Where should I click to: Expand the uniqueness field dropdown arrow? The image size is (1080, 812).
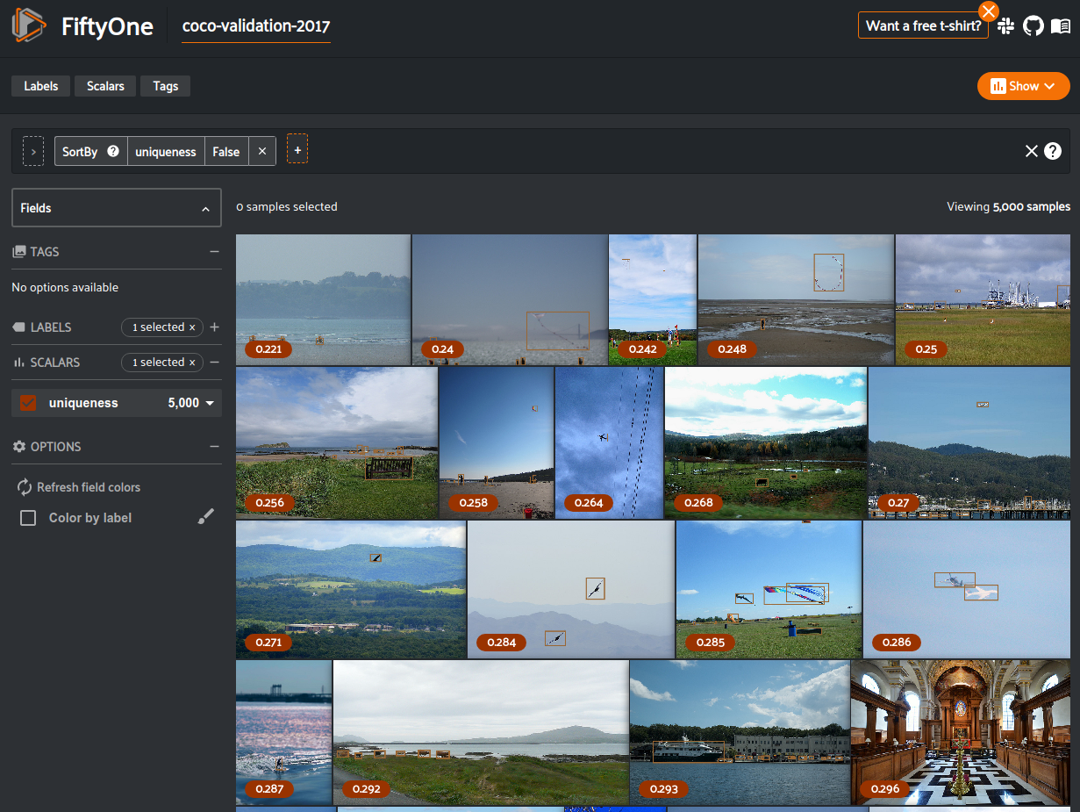pyautogui.click(x=210, y=403)
